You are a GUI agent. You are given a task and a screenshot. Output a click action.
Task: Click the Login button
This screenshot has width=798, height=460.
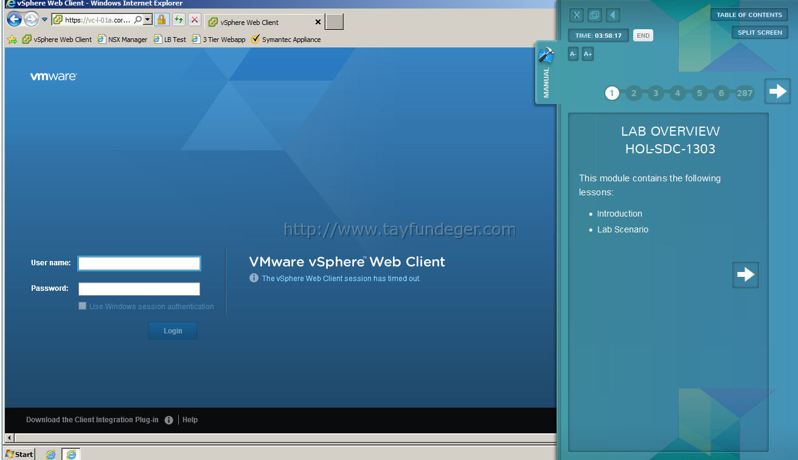(x=173, y=331)
